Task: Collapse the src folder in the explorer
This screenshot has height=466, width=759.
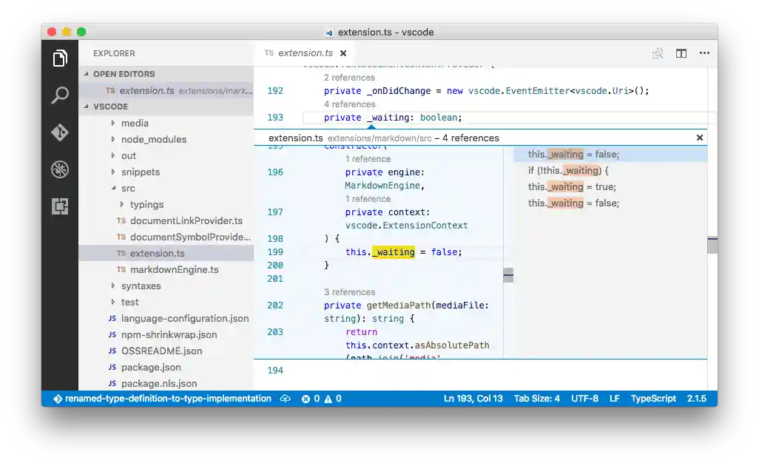Action: coord(128,188)
